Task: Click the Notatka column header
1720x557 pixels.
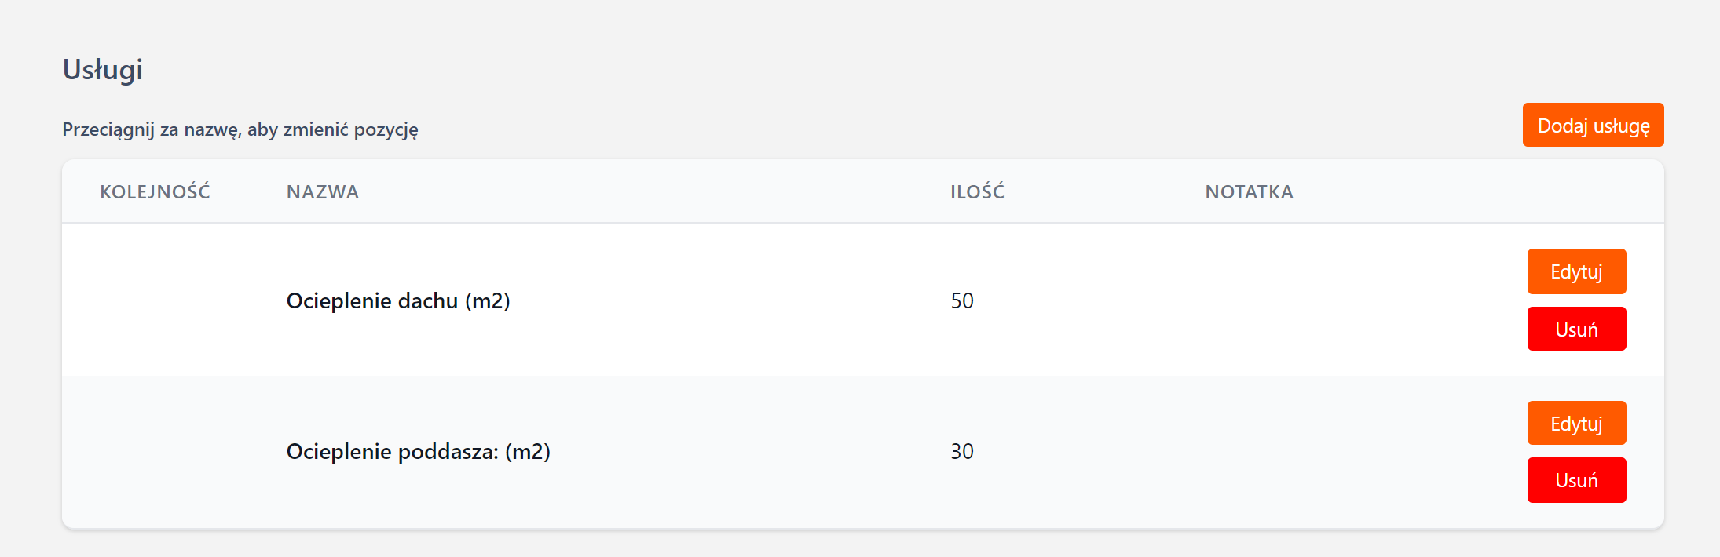Action: pyautogui.click(x=1249, y=192)
